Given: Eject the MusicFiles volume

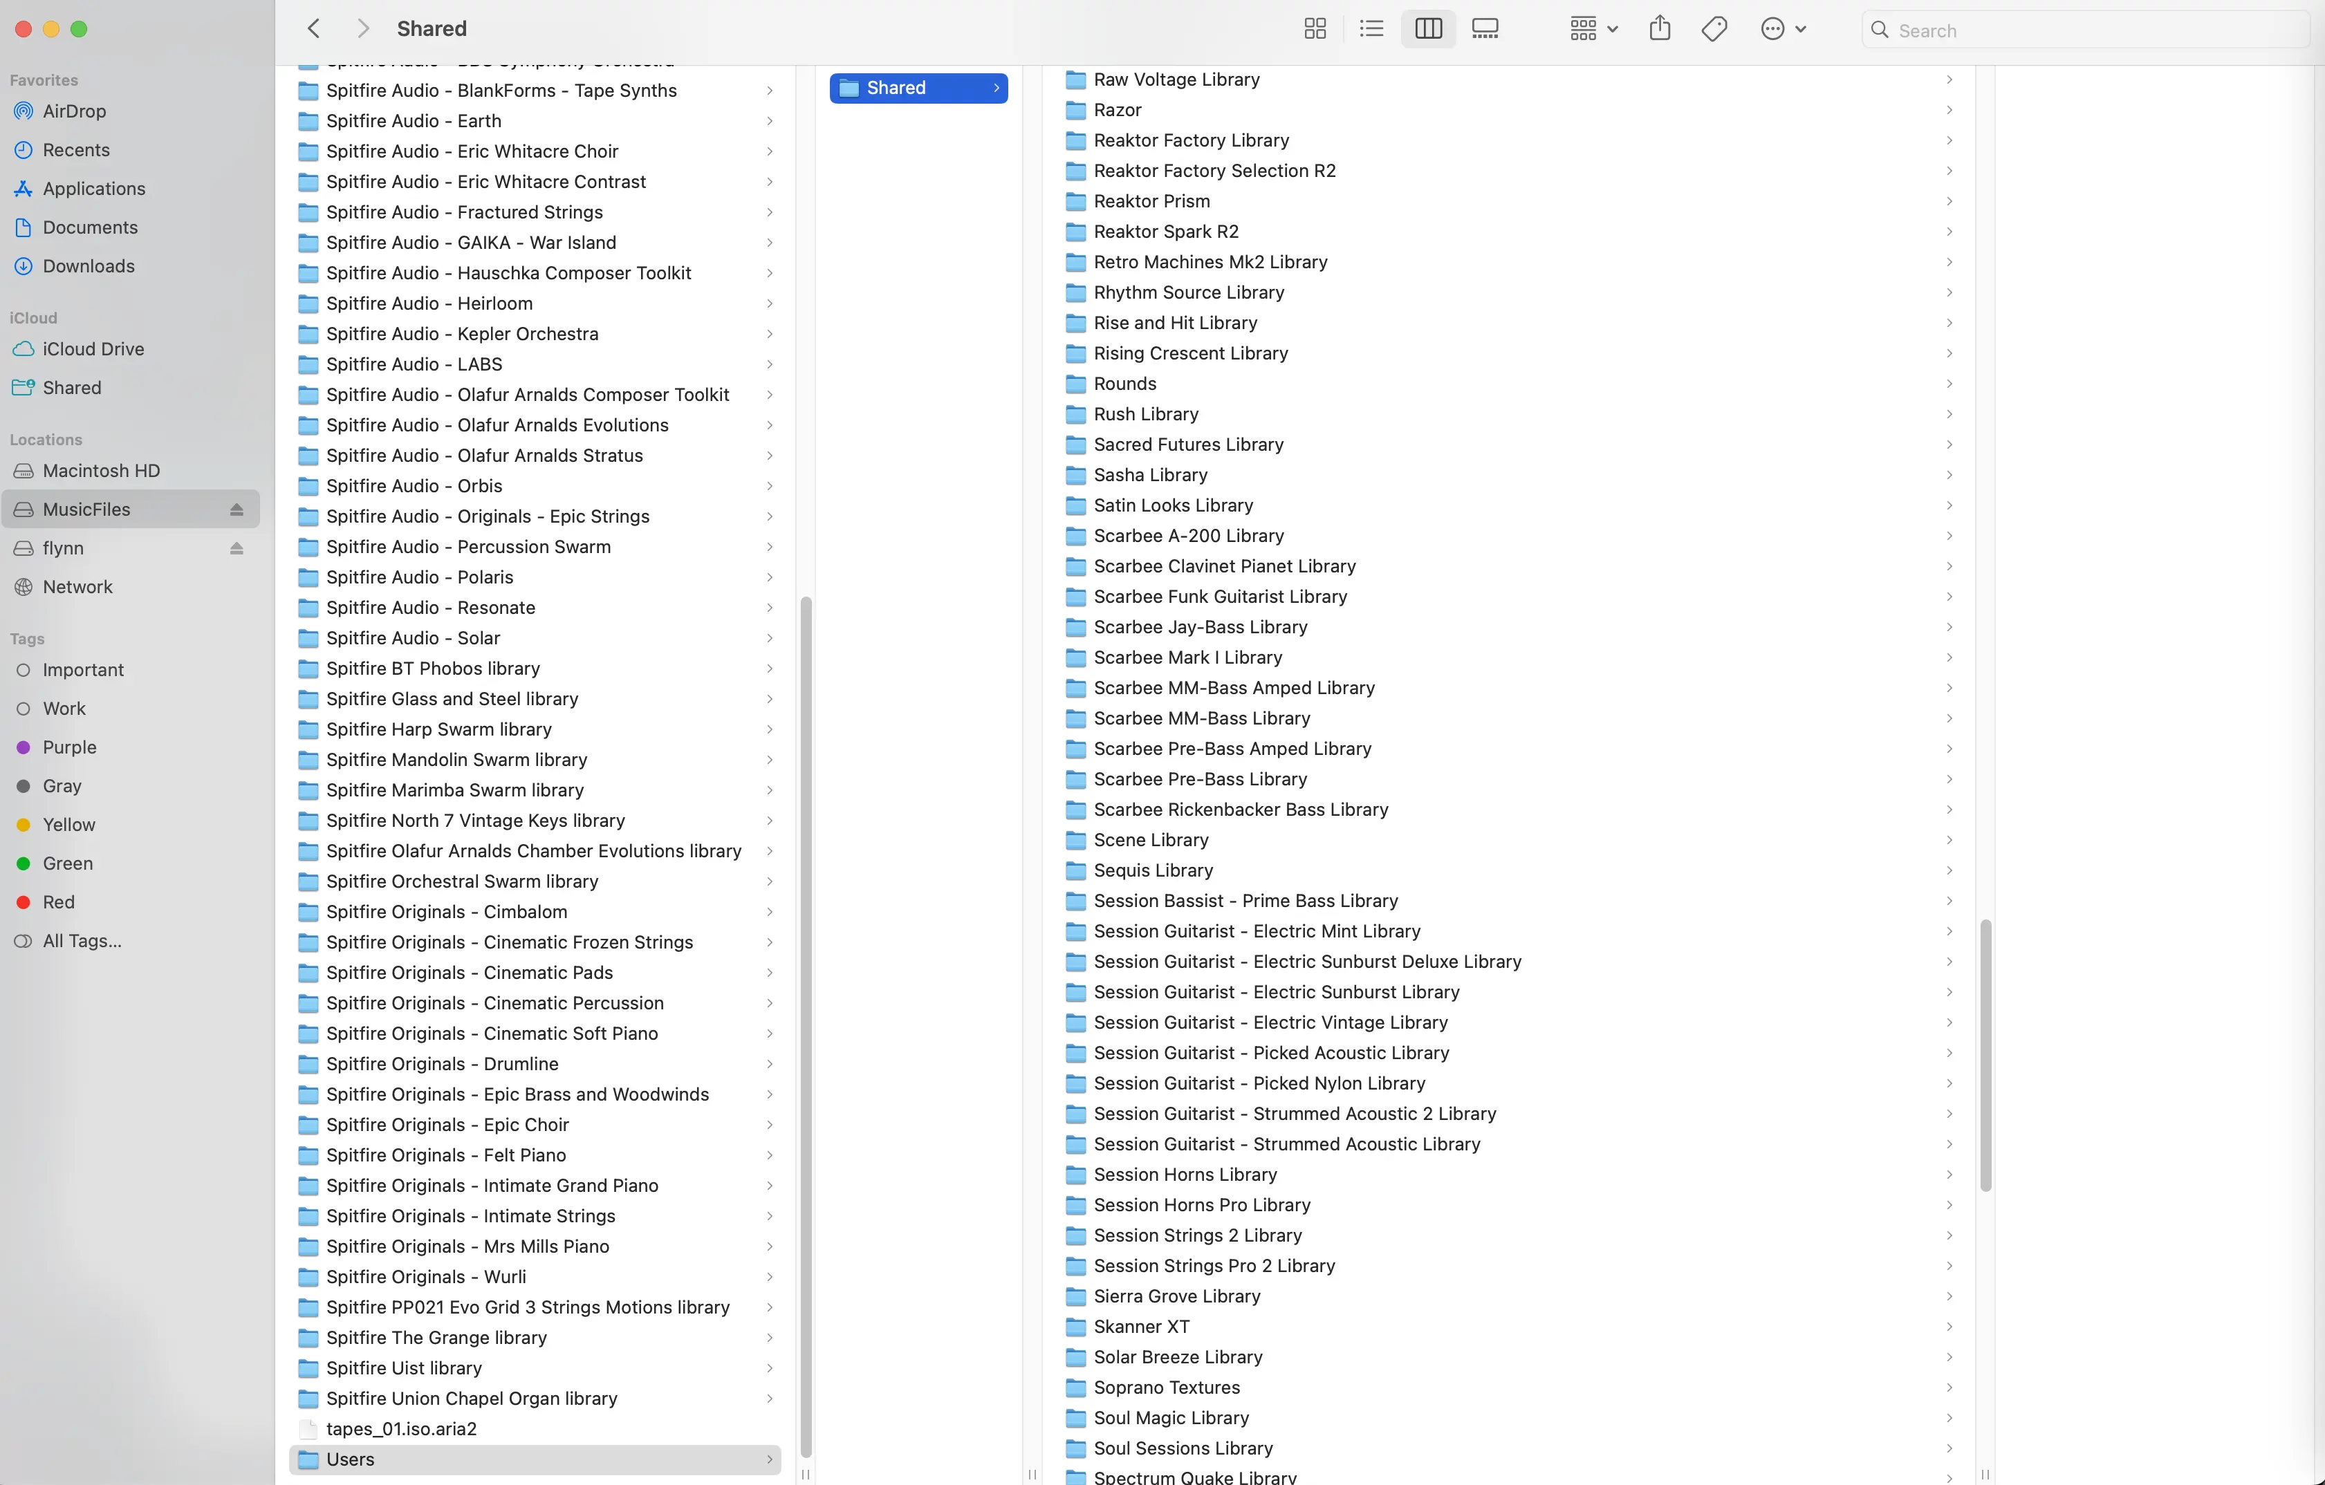Looking at the screenshot, I should 237,510.
